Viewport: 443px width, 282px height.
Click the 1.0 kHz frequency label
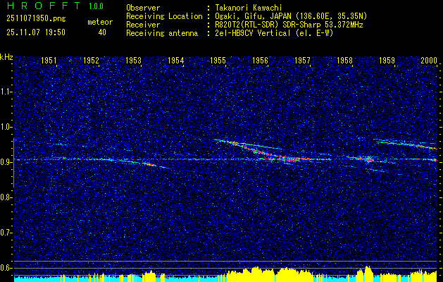click(x=6, y=128)
